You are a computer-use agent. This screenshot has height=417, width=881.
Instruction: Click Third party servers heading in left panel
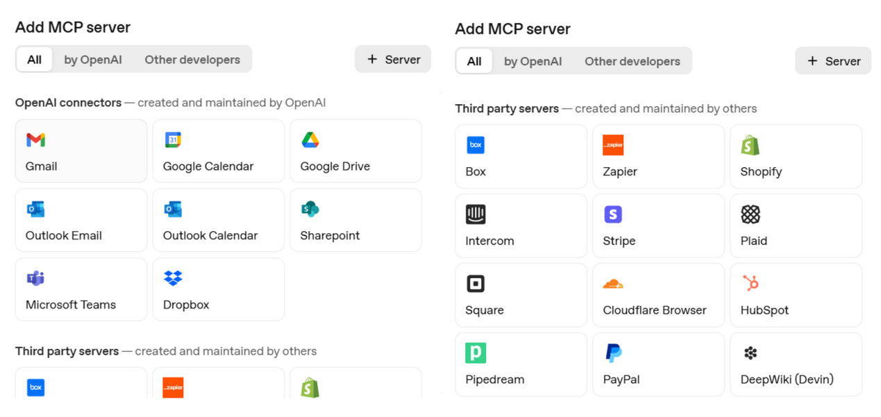67,351
